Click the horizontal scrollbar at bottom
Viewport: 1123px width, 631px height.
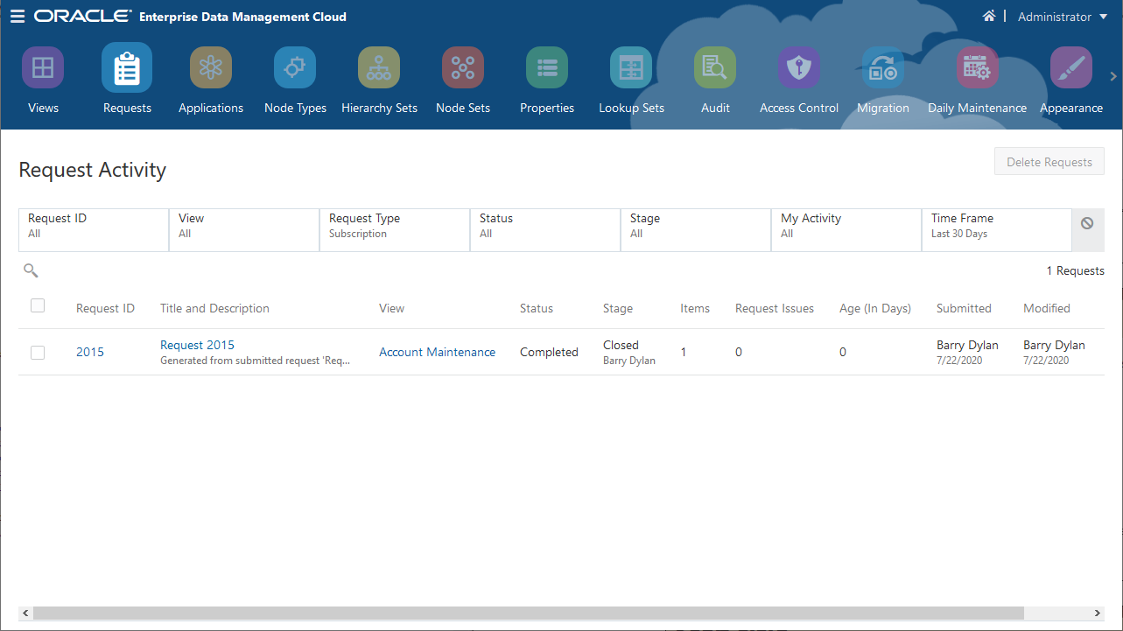click(x=528, y=613)
